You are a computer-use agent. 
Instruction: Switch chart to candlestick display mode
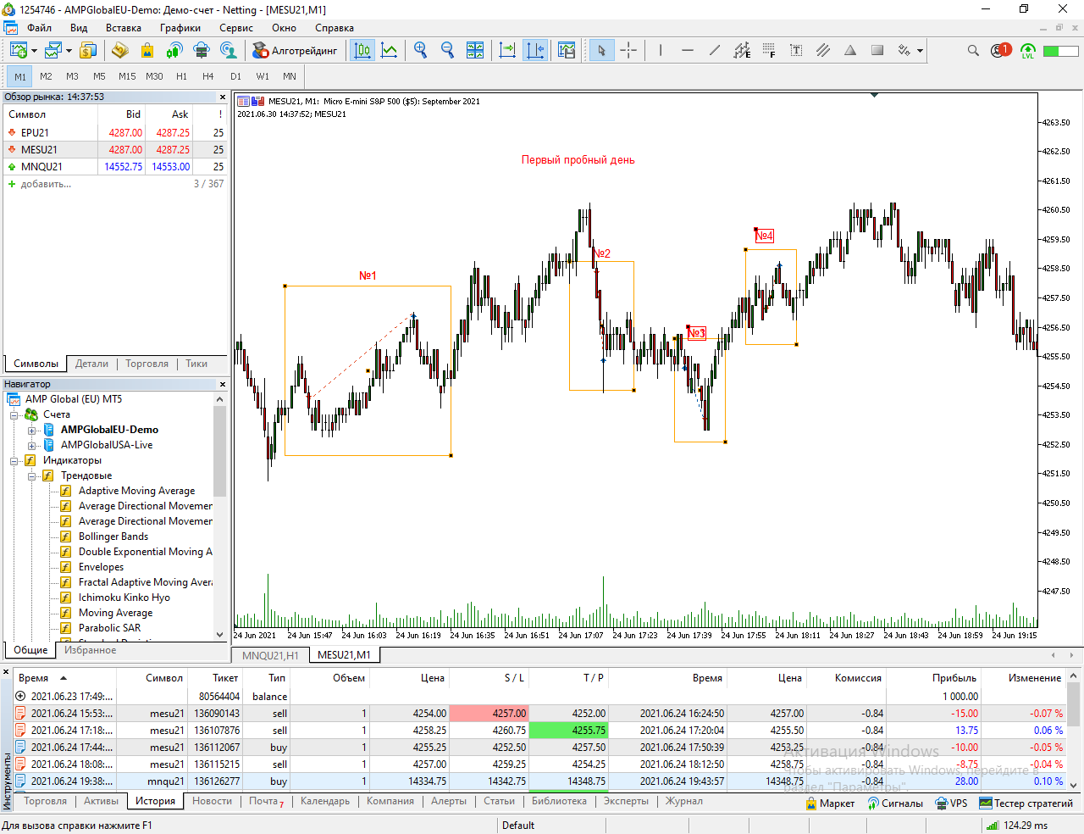362,51
